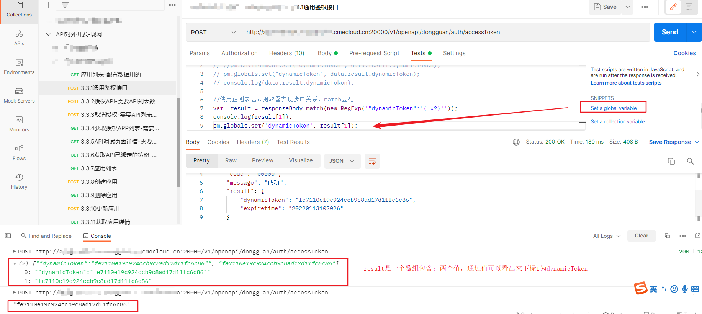Copy the response body
Screen dimensions: 702x314
[671, 161]
